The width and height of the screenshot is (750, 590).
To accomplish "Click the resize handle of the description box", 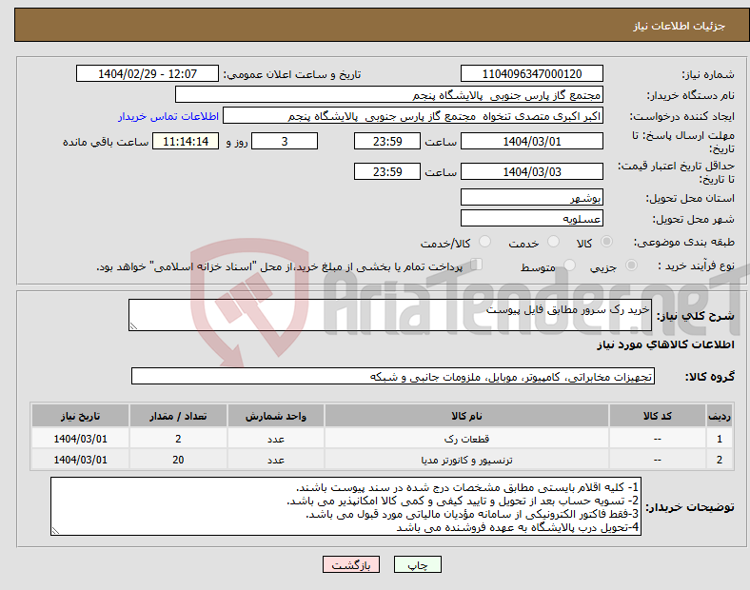I will pyautogui.click(x=133, y=326).
